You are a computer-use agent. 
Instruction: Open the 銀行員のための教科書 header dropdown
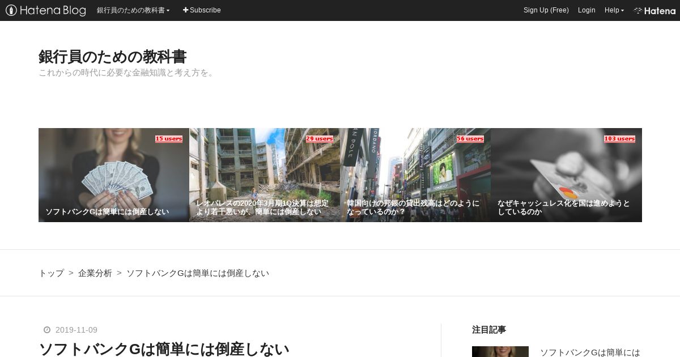pos(133,10)
